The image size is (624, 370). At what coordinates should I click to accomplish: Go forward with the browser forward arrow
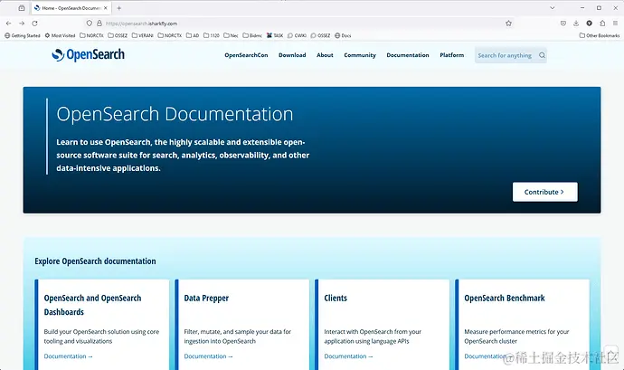coord(22,24)
